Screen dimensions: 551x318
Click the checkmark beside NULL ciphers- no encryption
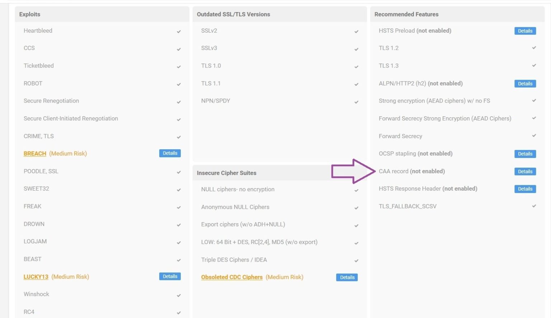click(356, 190)
